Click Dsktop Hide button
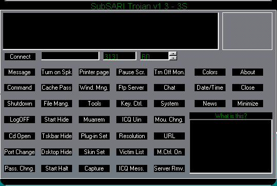 (57, 152)
